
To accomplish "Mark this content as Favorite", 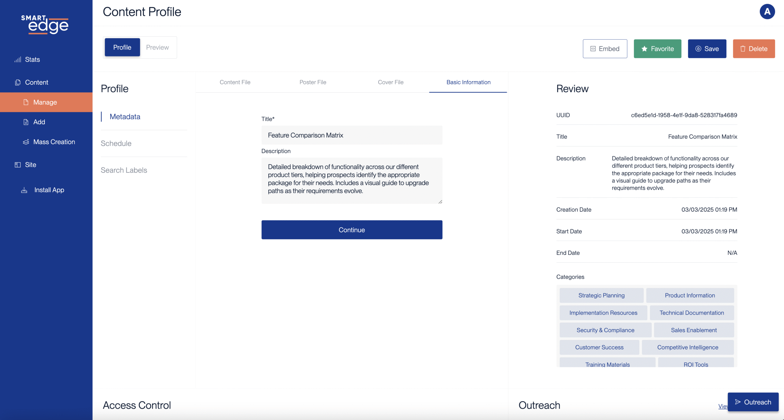I will (x=657, y=49).
